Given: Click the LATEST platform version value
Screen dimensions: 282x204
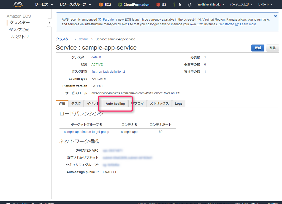Looking at the screenshot, I should 97,86.
